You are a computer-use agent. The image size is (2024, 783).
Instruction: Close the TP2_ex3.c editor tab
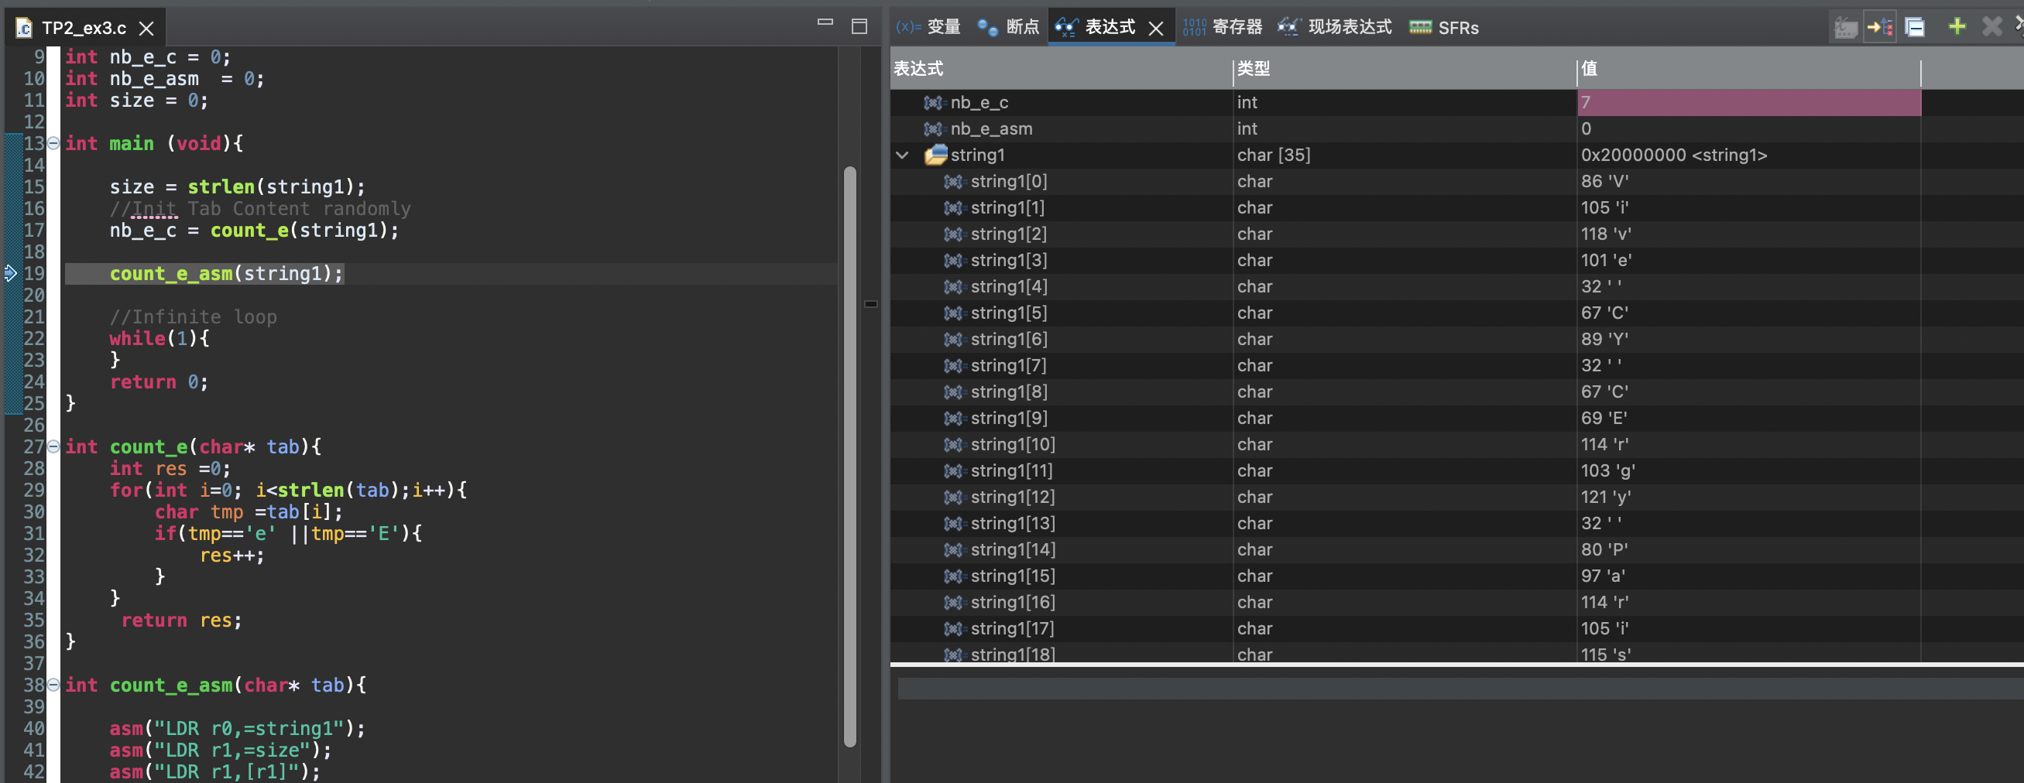pyautogui.click(x=146, y=29)
